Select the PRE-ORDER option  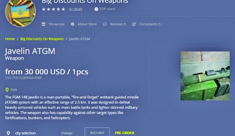point(125,133)
